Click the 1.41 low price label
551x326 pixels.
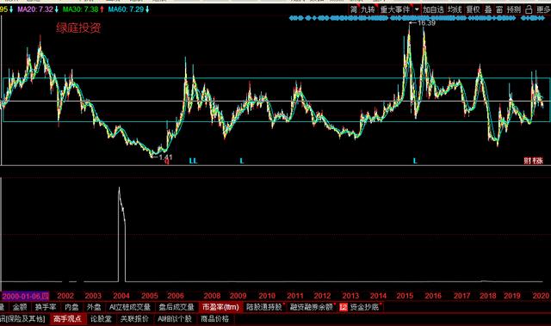[x=165, y=157]
